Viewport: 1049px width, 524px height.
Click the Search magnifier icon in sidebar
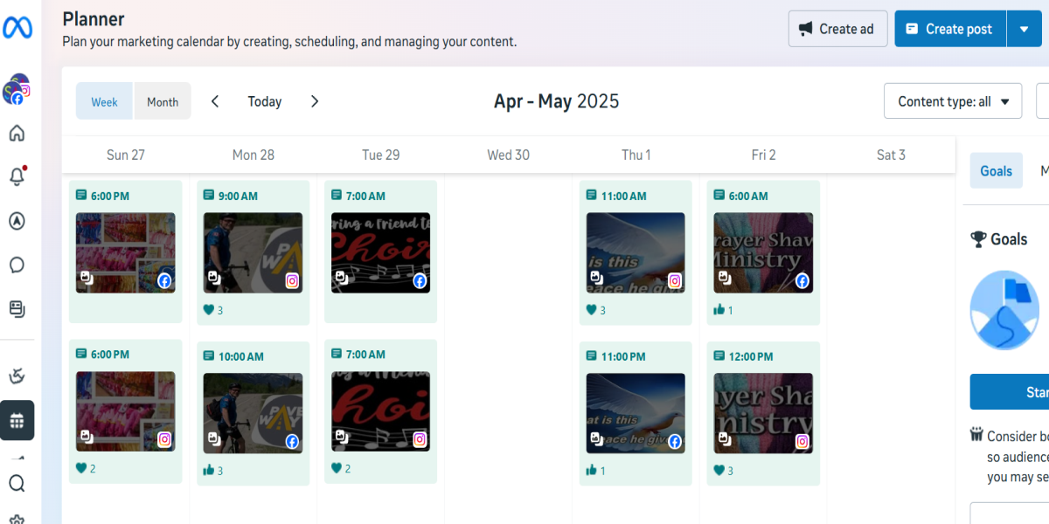point(17,483)
